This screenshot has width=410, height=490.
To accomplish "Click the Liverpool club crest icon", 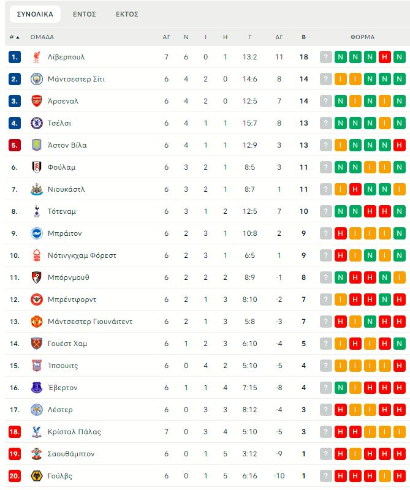I will [37, 57].
